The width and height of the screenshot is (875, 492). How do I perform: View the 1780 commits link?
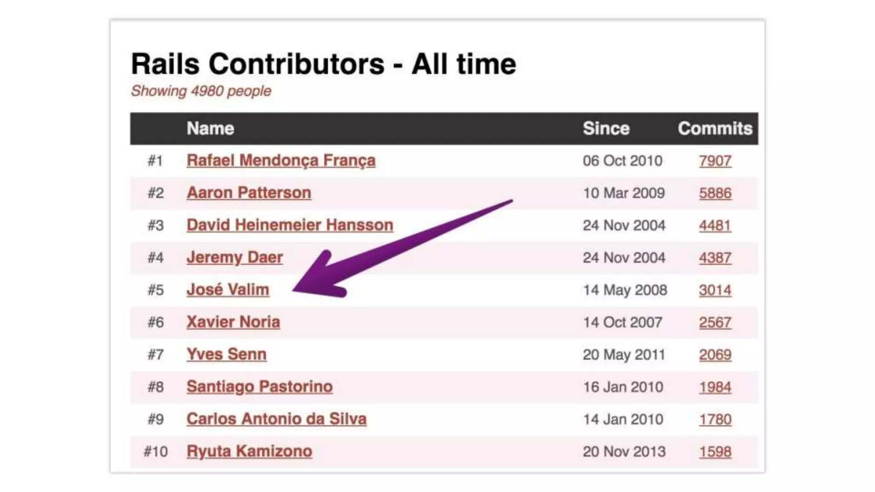pyautogui.click(x=715, y=419)
